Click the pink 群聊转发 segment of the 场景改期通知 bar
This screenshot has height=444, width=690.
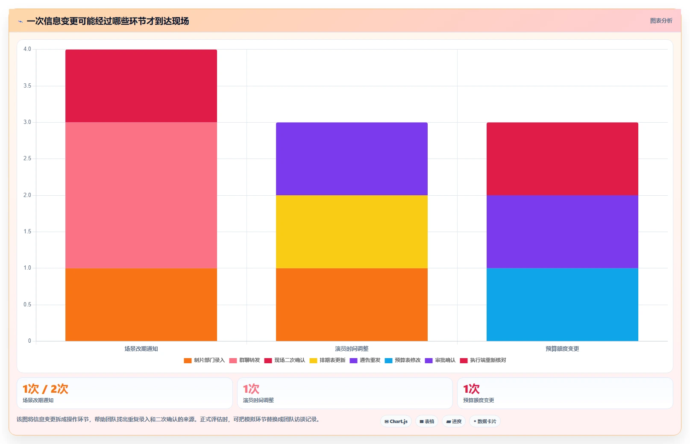[141, 195]
